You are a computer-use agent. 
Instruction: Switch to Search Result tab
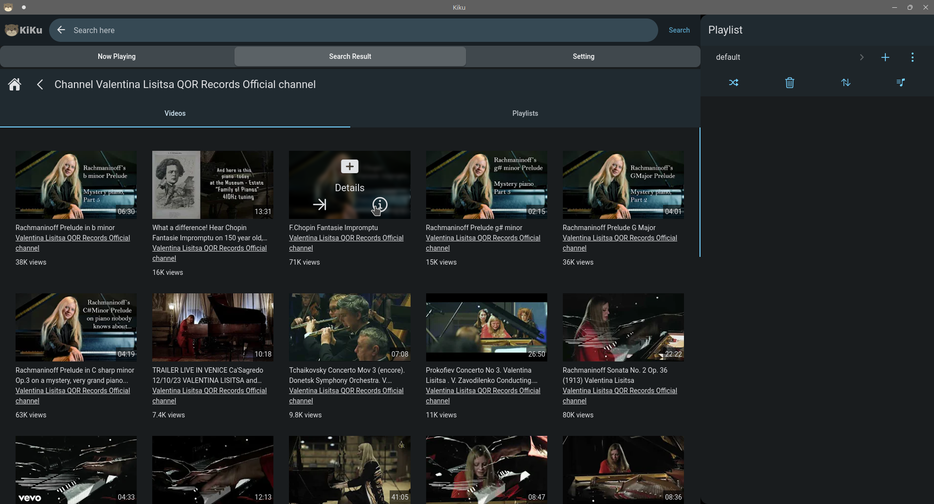click(x=350, y=56)
